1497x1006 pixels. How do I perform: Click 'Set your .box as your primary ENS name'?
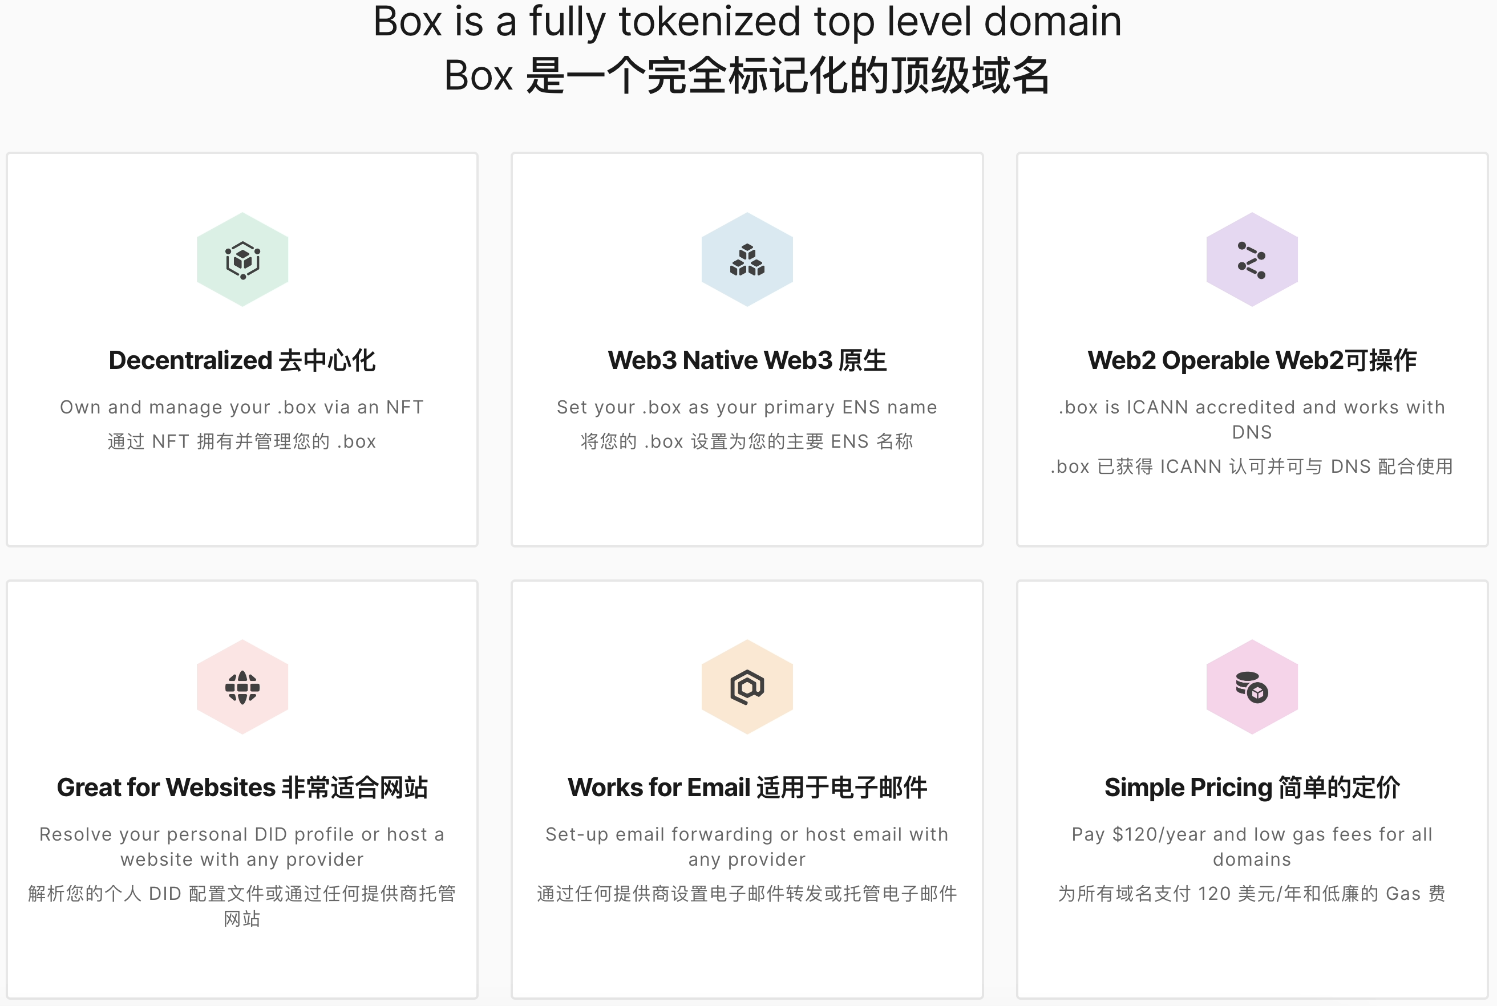click(x=747, y=407)
